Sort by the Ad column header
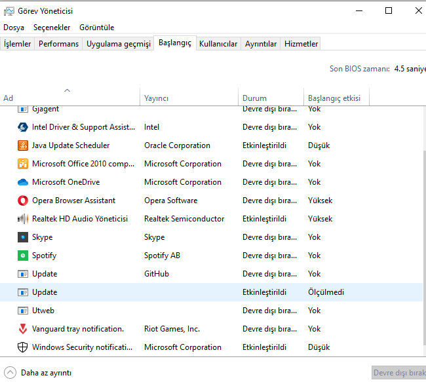This screenshot has height=382, width=426. click(70, 96)
